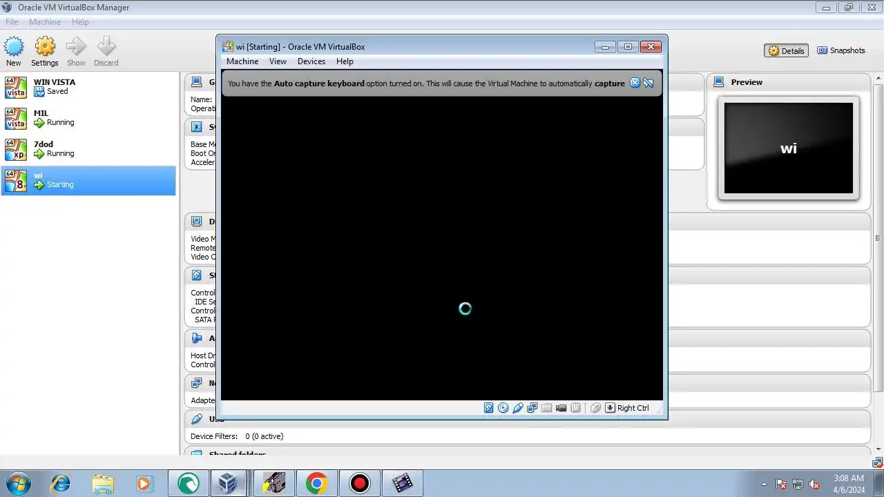
Task: Click the video capture status icon
Action: (x=561, y=408)
